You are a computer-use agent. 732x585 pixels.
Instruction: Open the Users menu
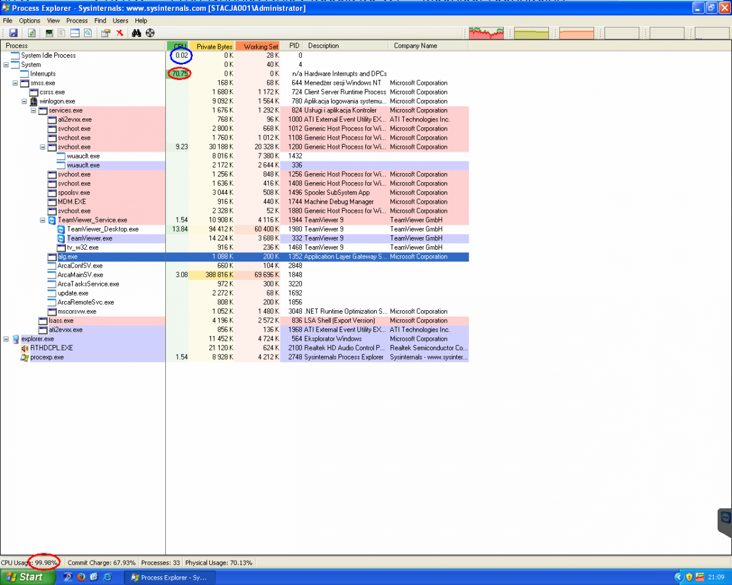coord(120,21)
